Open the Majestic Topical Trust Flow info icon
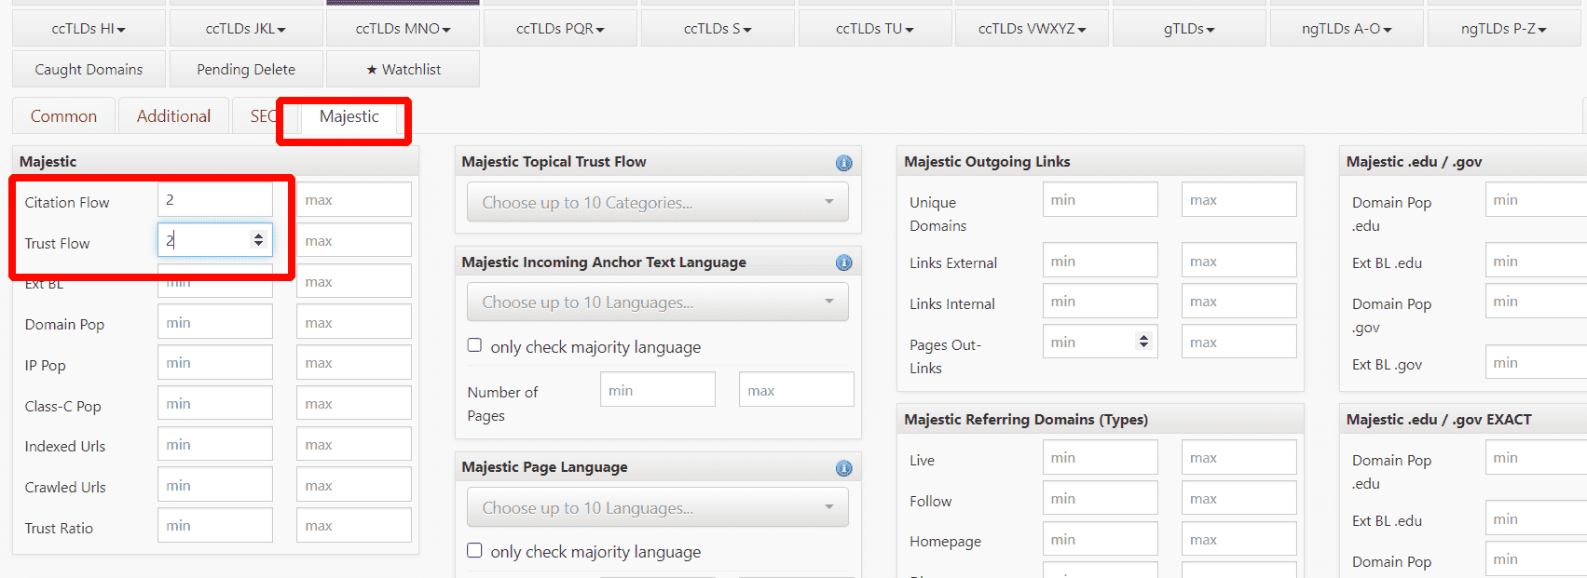The image size is (1587, 578). pyautogui.click(x=843, y=163)
